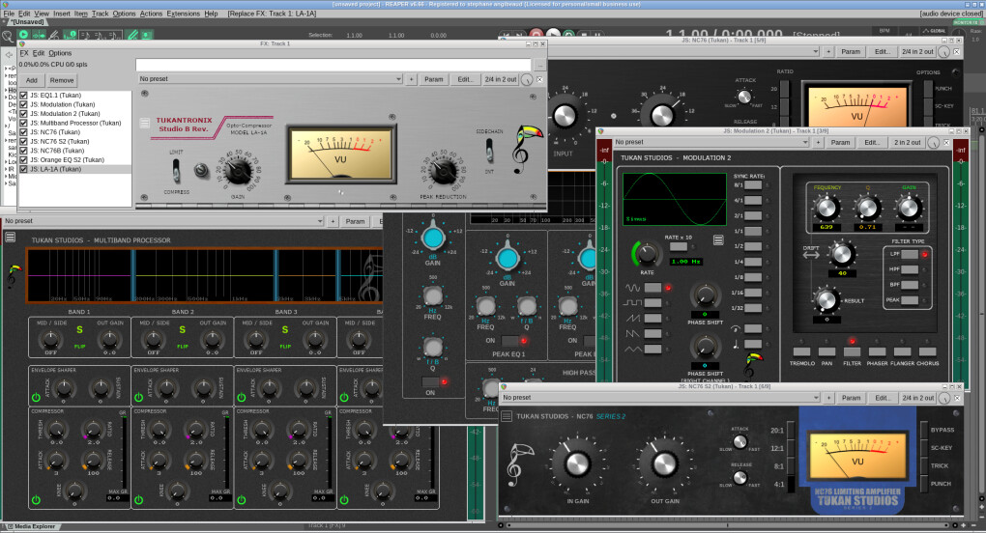Click the green play icon in REAPER toolbar

tap(24, 35)
